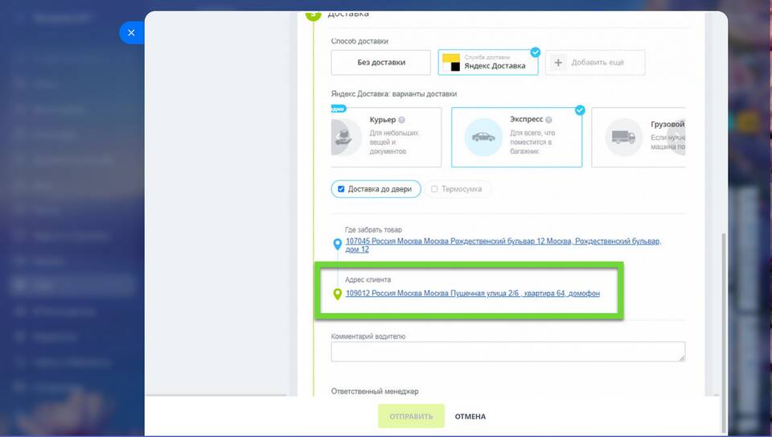Click the blue pickup location pin
The width and height of the screenshot is (772, 437).
338,245
